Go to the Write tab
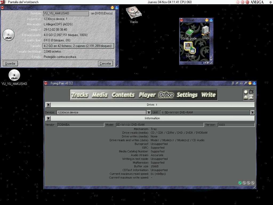Image resolution: width=273 pixels, height=205 pixels. [208, 95]
